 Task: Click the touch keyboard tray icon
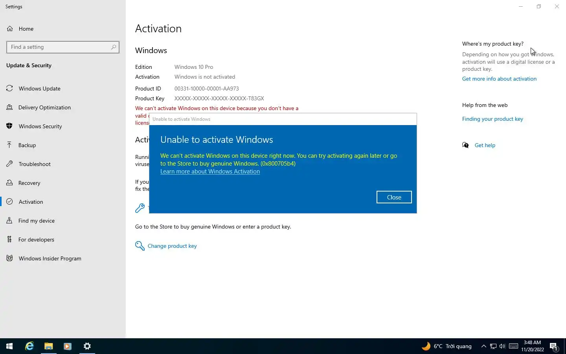(513, 346)
